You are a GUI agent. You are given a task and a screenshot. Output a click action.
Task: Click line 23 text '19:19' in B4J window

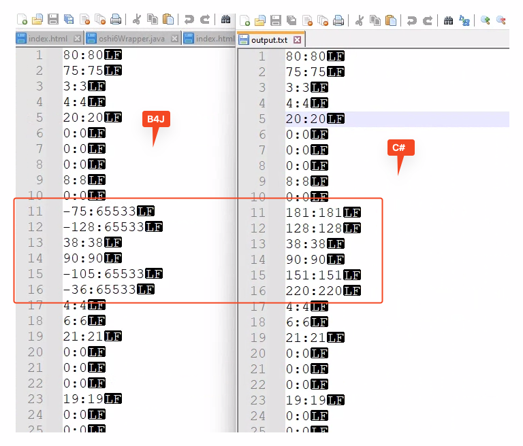(x=83, y=398)
